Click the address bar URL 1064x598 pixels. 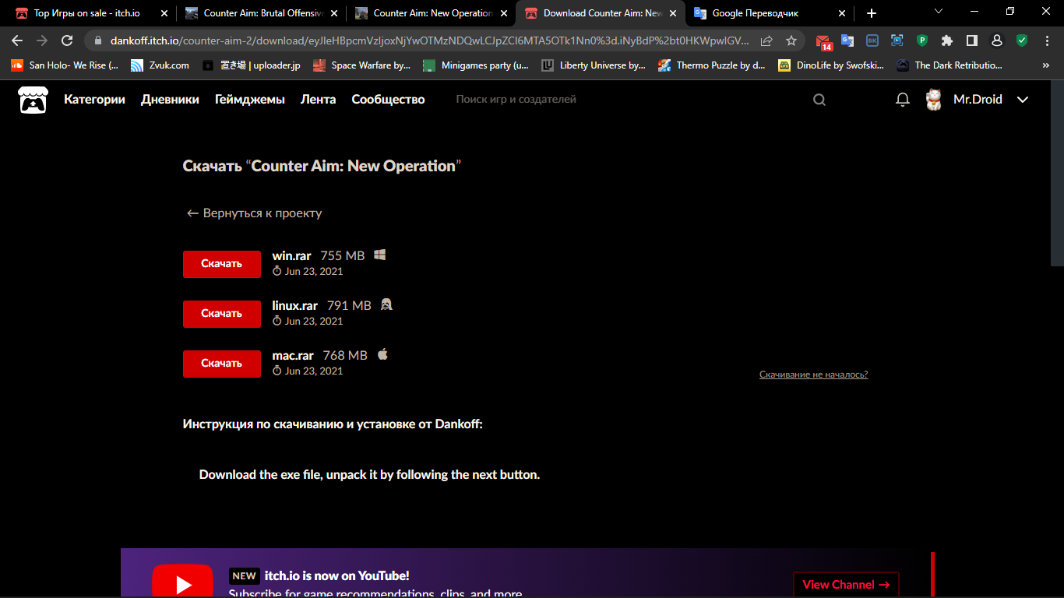tap(430, 40)
